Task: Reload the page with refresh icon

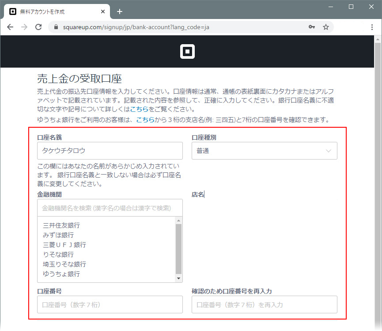Action: [x=38, y=27]
